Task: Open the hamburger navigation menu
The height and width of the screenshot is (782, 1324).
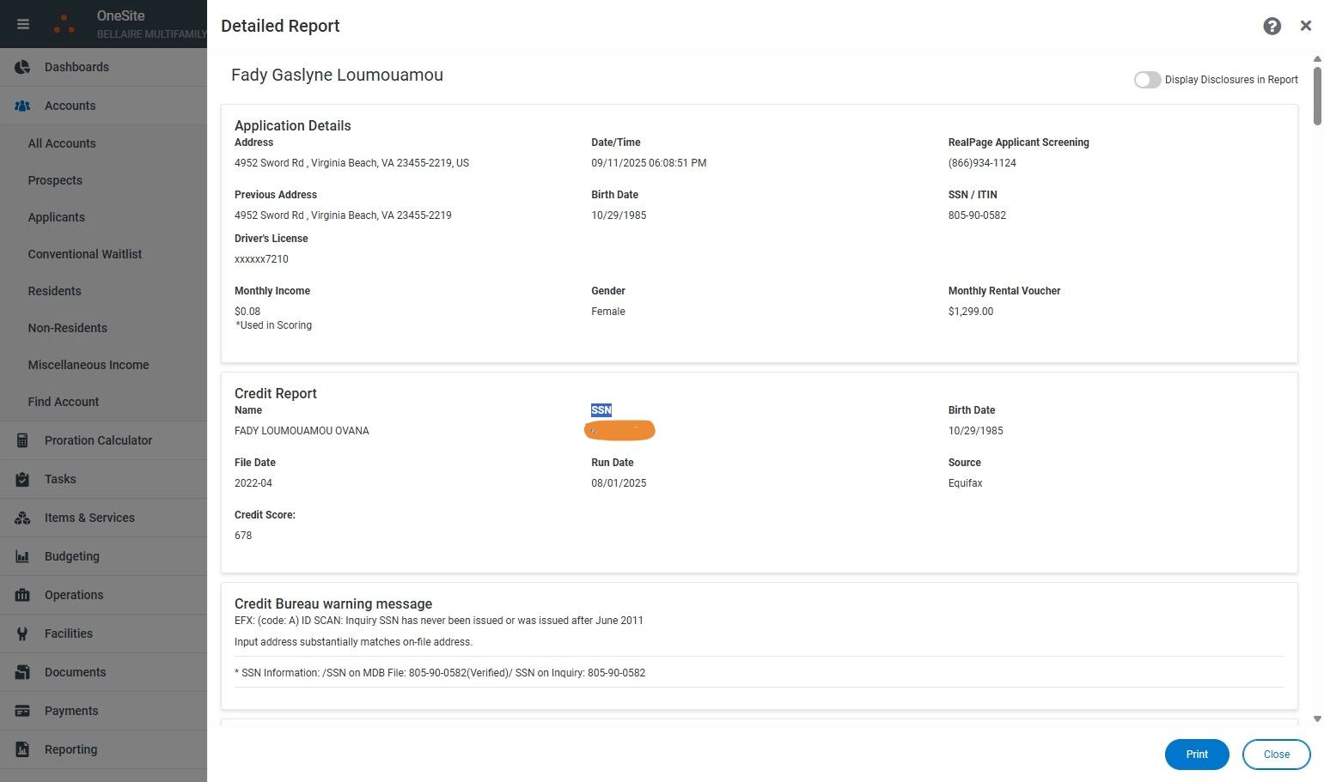Action: pyautogui.click(x=23, y=24)
